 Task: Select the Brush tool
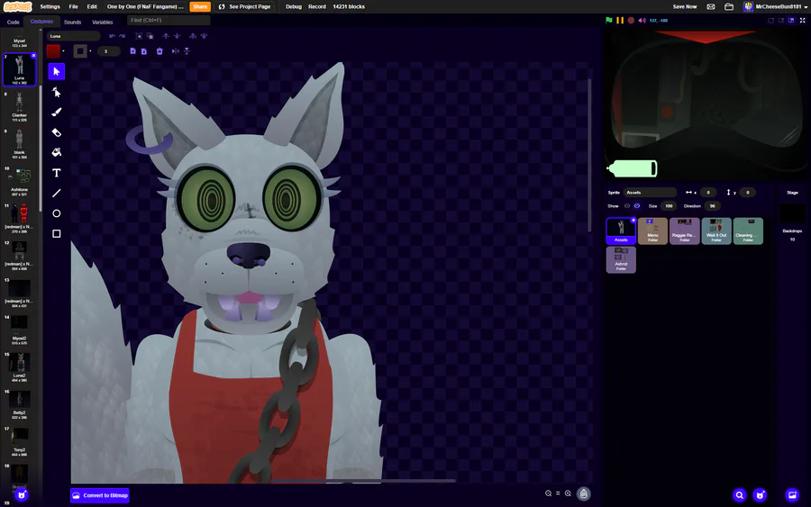click(57, 113)
